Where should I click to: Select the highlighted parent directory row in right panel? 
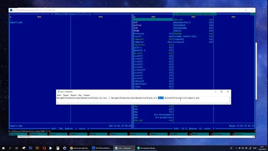153,20
